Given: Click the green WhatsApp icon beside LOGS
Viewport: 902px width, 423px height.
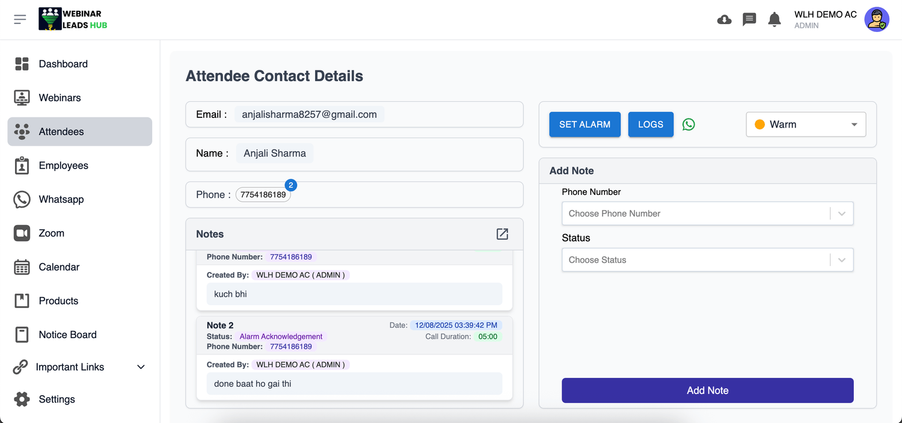Looking at the screenshot, I should [x=689, y=125].
